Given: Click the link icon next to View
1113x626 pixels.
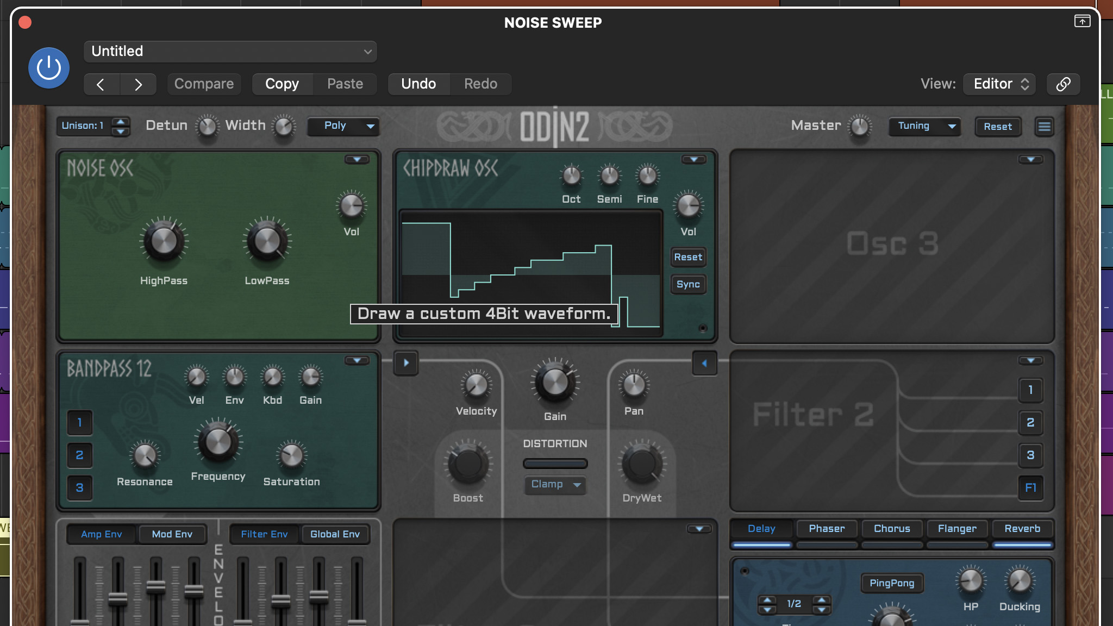Looking at the screenshot, I should [1063, 84].
